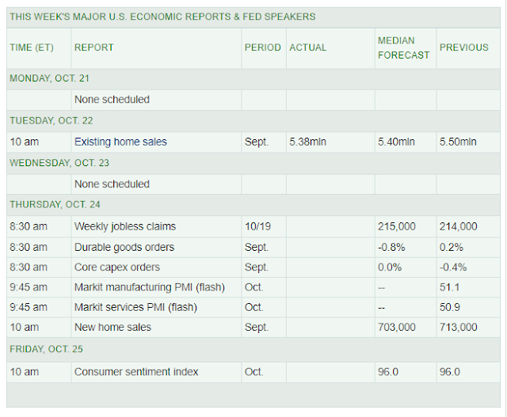
Task: Click the previous value 50.9
Action: click(449, 307)
